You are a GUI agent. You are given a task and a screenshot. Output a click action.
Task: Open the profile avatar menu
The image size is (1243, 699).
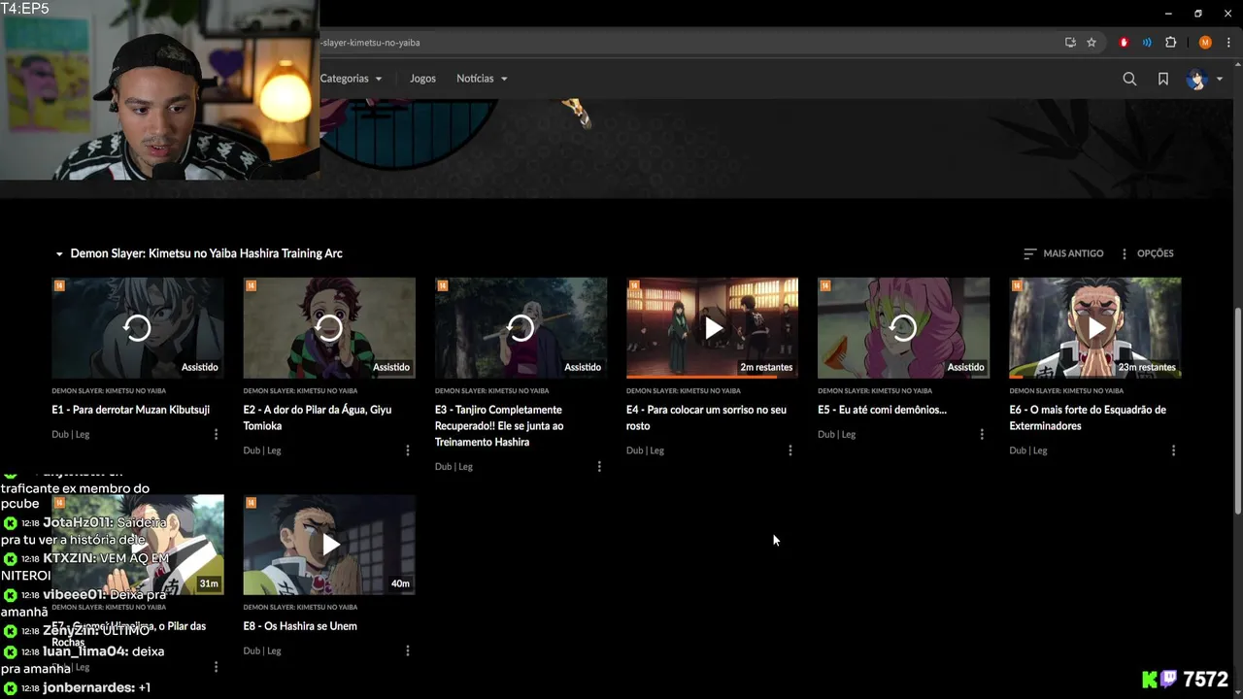pos(1203,79)
